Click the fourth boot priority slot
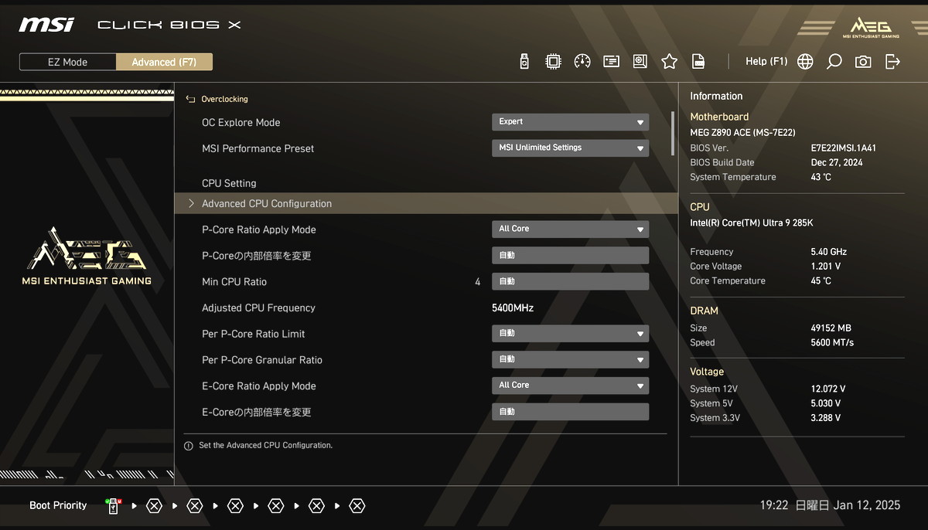The width and height of the screenshot is (928, 530). pyautogui.click(x=235, y=506)
